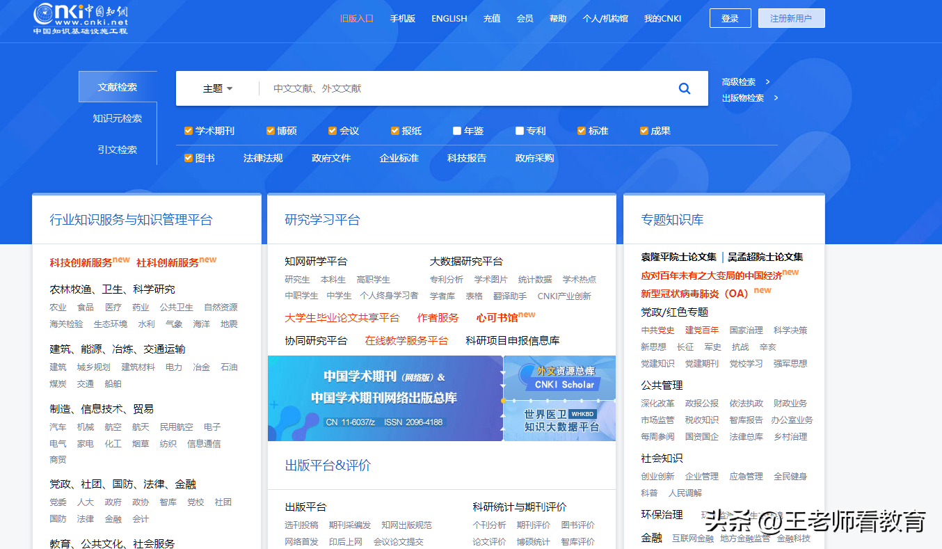Click the 翻译助手 link
Screen dimensions: 942x549
[510, 296]
